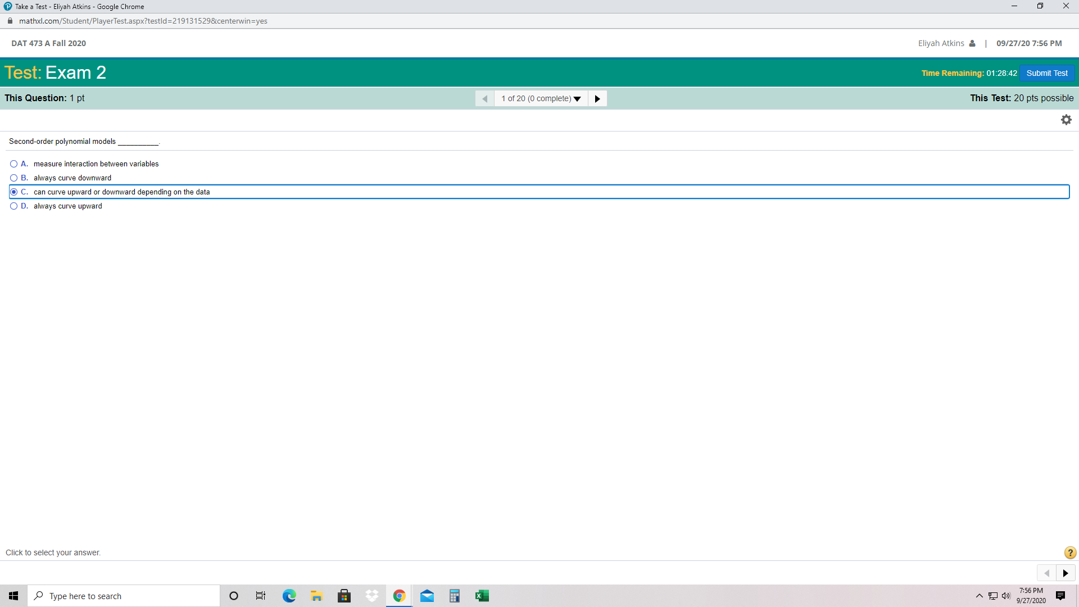Open Excel from the taskbar
Image resolution: width=1079 pixels, height=607 pixels.
pos(482,596)
